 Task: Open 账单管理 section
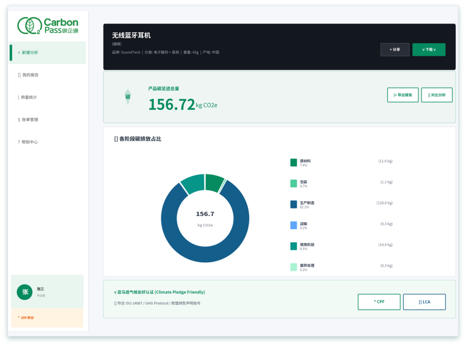click(x=48, y=120)
